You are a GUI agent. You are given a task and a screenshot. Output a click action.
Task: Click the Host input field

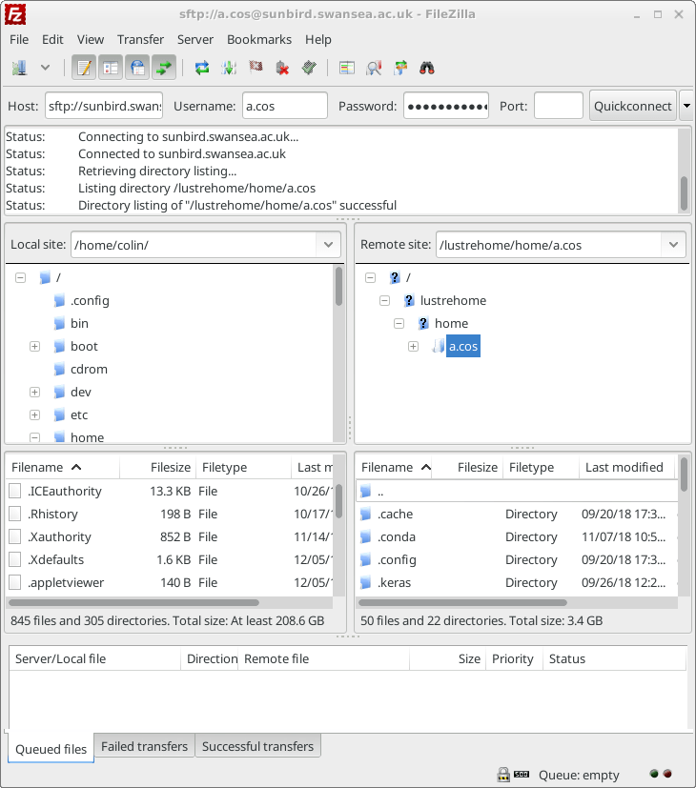(104, 106)
